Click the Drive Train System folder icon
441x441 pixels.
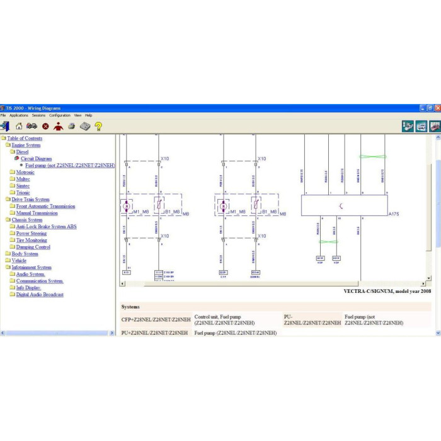click(8, 199)
